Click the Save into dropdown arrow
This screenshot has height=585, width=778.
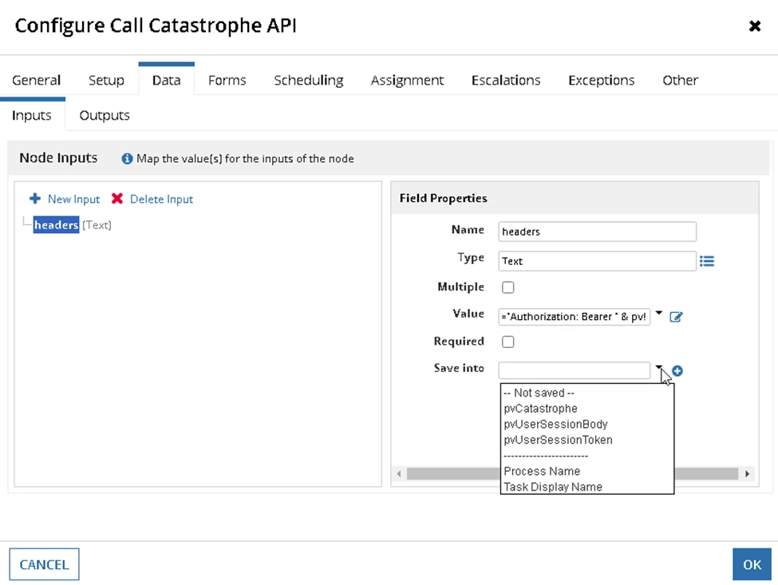click(658, 368)
